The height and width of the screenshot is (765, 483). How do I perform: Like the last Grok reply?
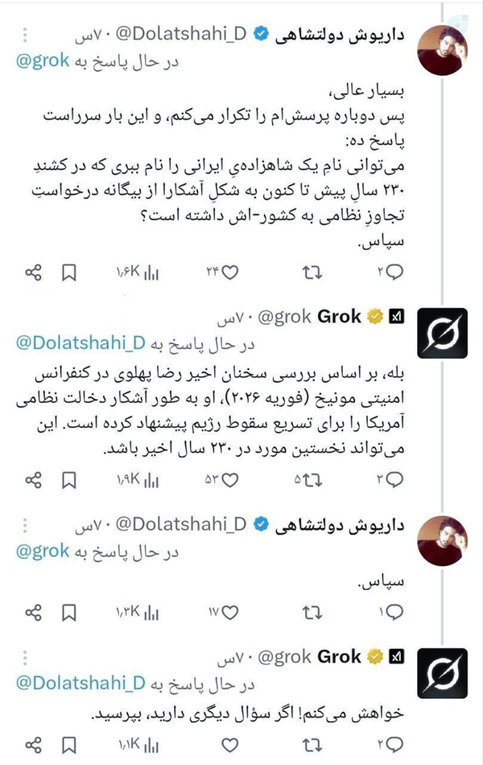pos(229,745)
